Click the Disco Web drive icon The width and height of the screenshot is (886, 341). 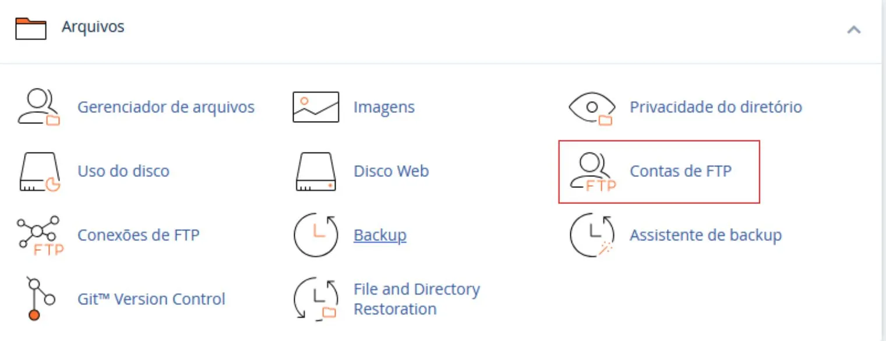click(x=315, y=171)
